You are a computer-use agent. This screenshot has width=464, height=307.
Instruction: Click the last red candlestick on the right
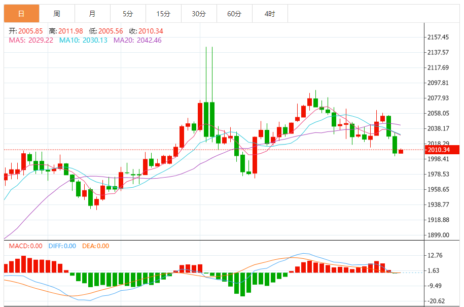(x=401, y=151)
